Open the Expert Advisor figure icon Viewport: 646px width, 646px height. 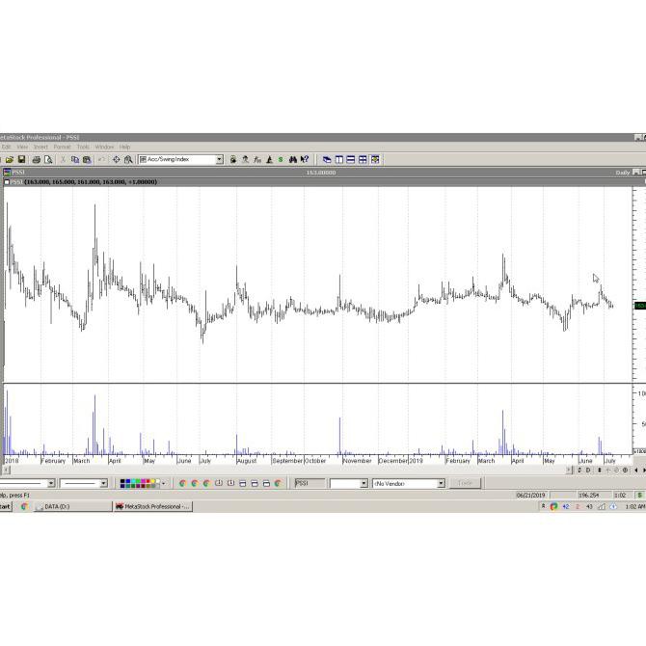point(245,159)
